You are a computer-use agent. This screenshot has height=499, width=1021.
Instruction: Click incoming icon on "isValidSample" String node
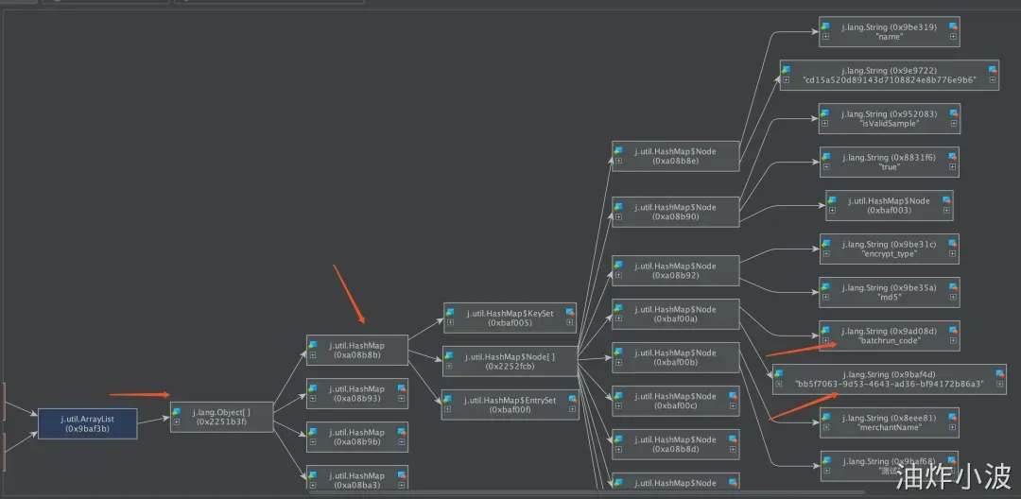pos(825,113)
